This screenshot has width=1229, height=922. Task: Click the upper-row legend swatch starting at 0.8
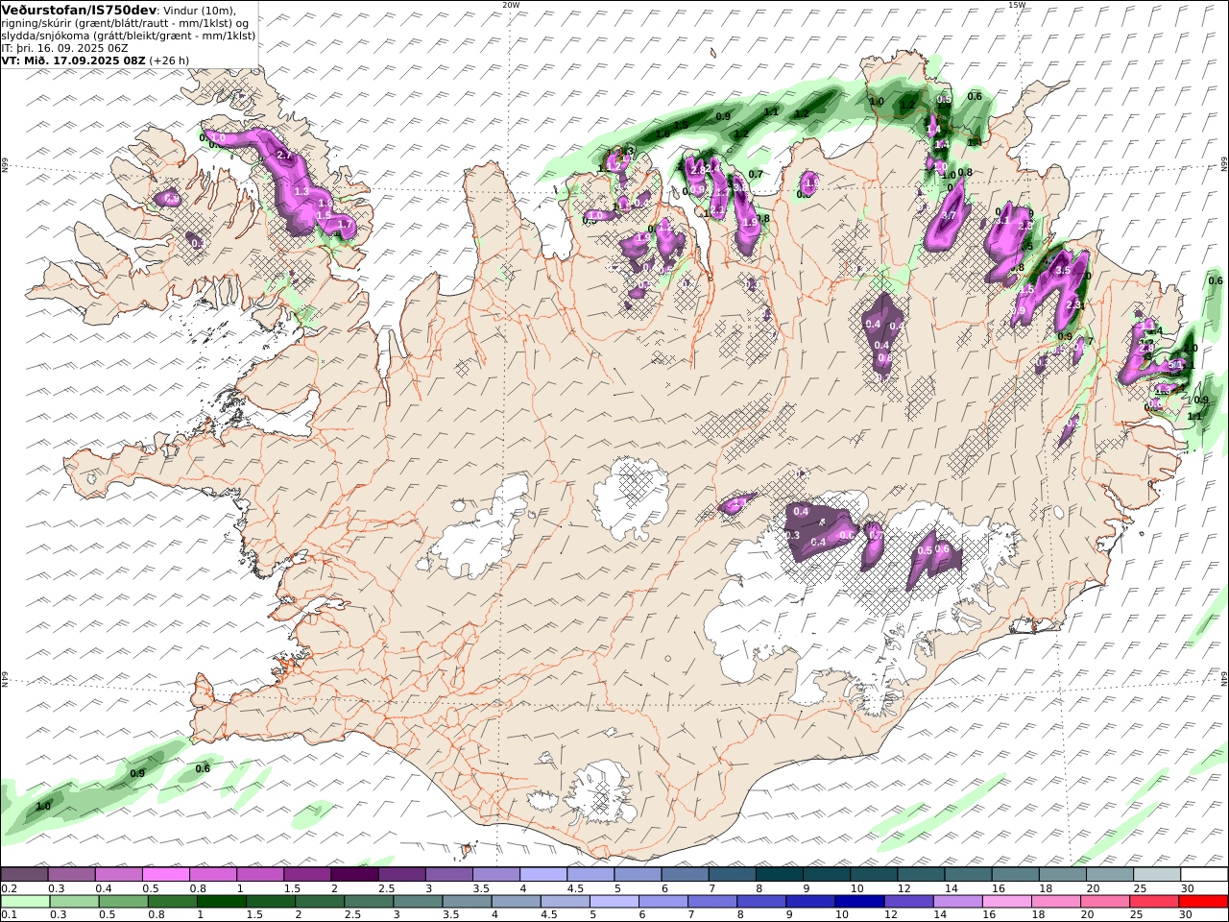pos(213,874)
